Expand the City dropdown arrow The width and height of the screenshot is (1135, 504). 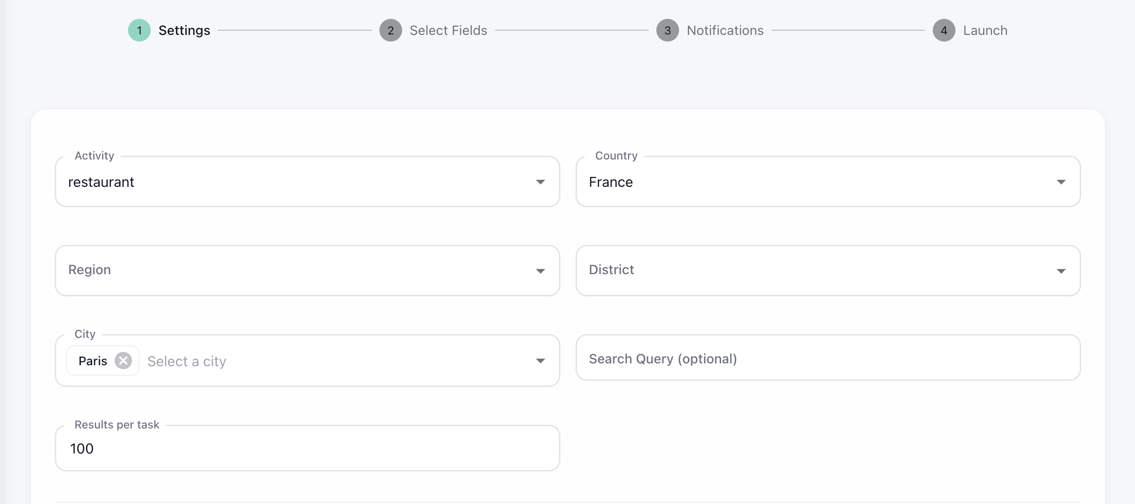tap(541, 361)
